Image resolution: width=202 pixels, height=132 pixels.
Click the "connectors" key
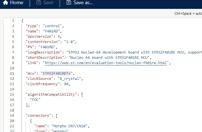pyautogui.click(x=39, y=116)
